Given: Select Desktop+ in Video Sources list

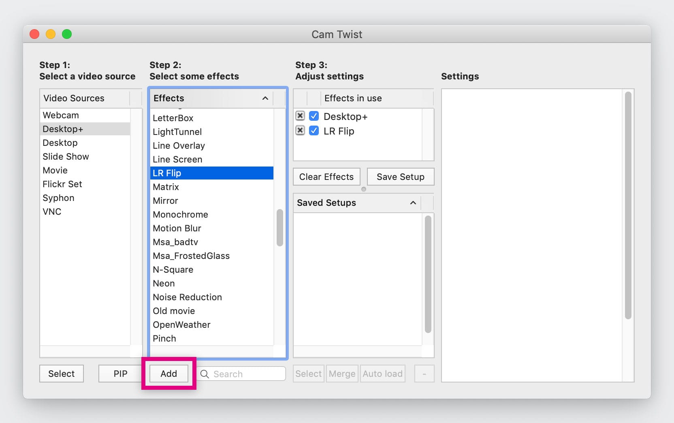Looking at the screenshot, I should (x=85, y=129).
